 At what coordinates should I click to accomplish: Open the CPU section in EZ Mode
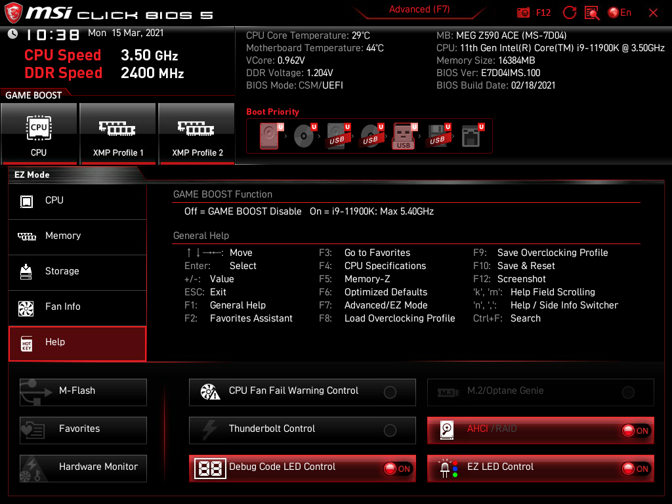77,201
